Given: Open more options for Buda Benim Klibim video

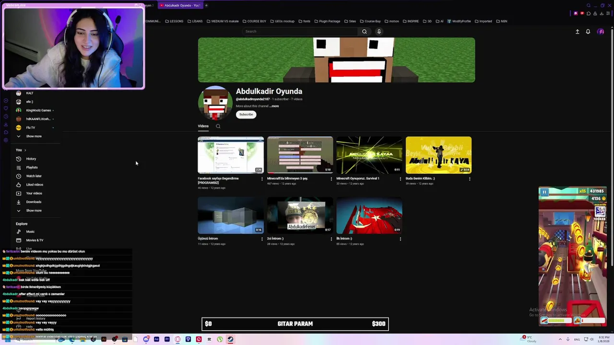Looking at the screenshot, I should point(470,179).
